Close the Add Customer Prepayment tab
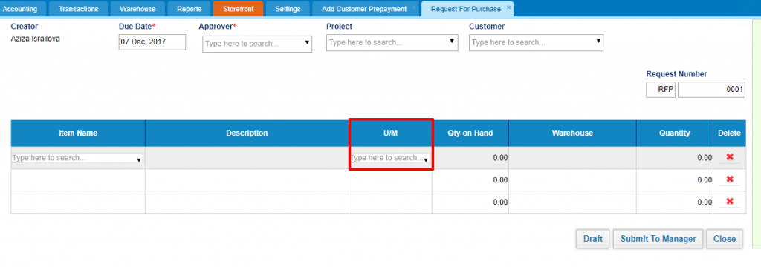The height and width of the screenshot is (267, 761). pyautogui.click(x=413, y=7)
